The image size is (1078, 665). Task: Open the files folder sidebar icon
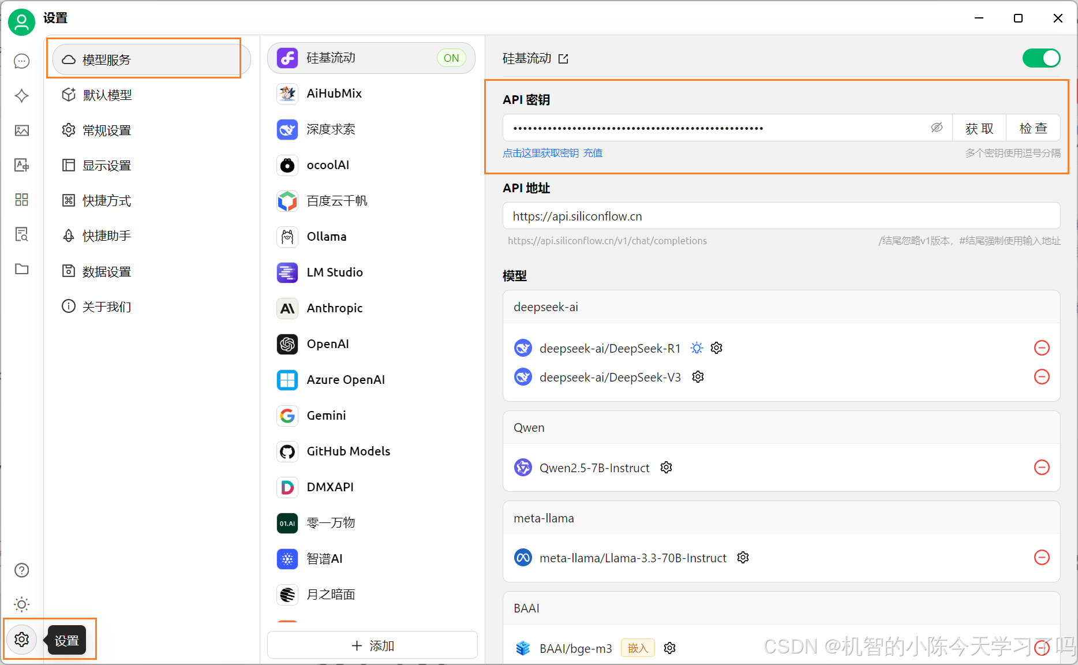(22, 269)
